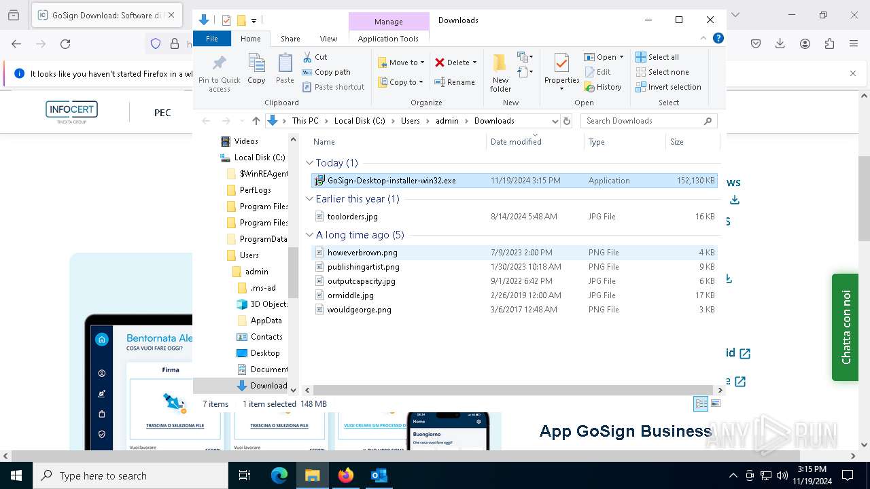Click the Edit button in Open group
This screenshot has height=489, width=870.
[597, 72]
